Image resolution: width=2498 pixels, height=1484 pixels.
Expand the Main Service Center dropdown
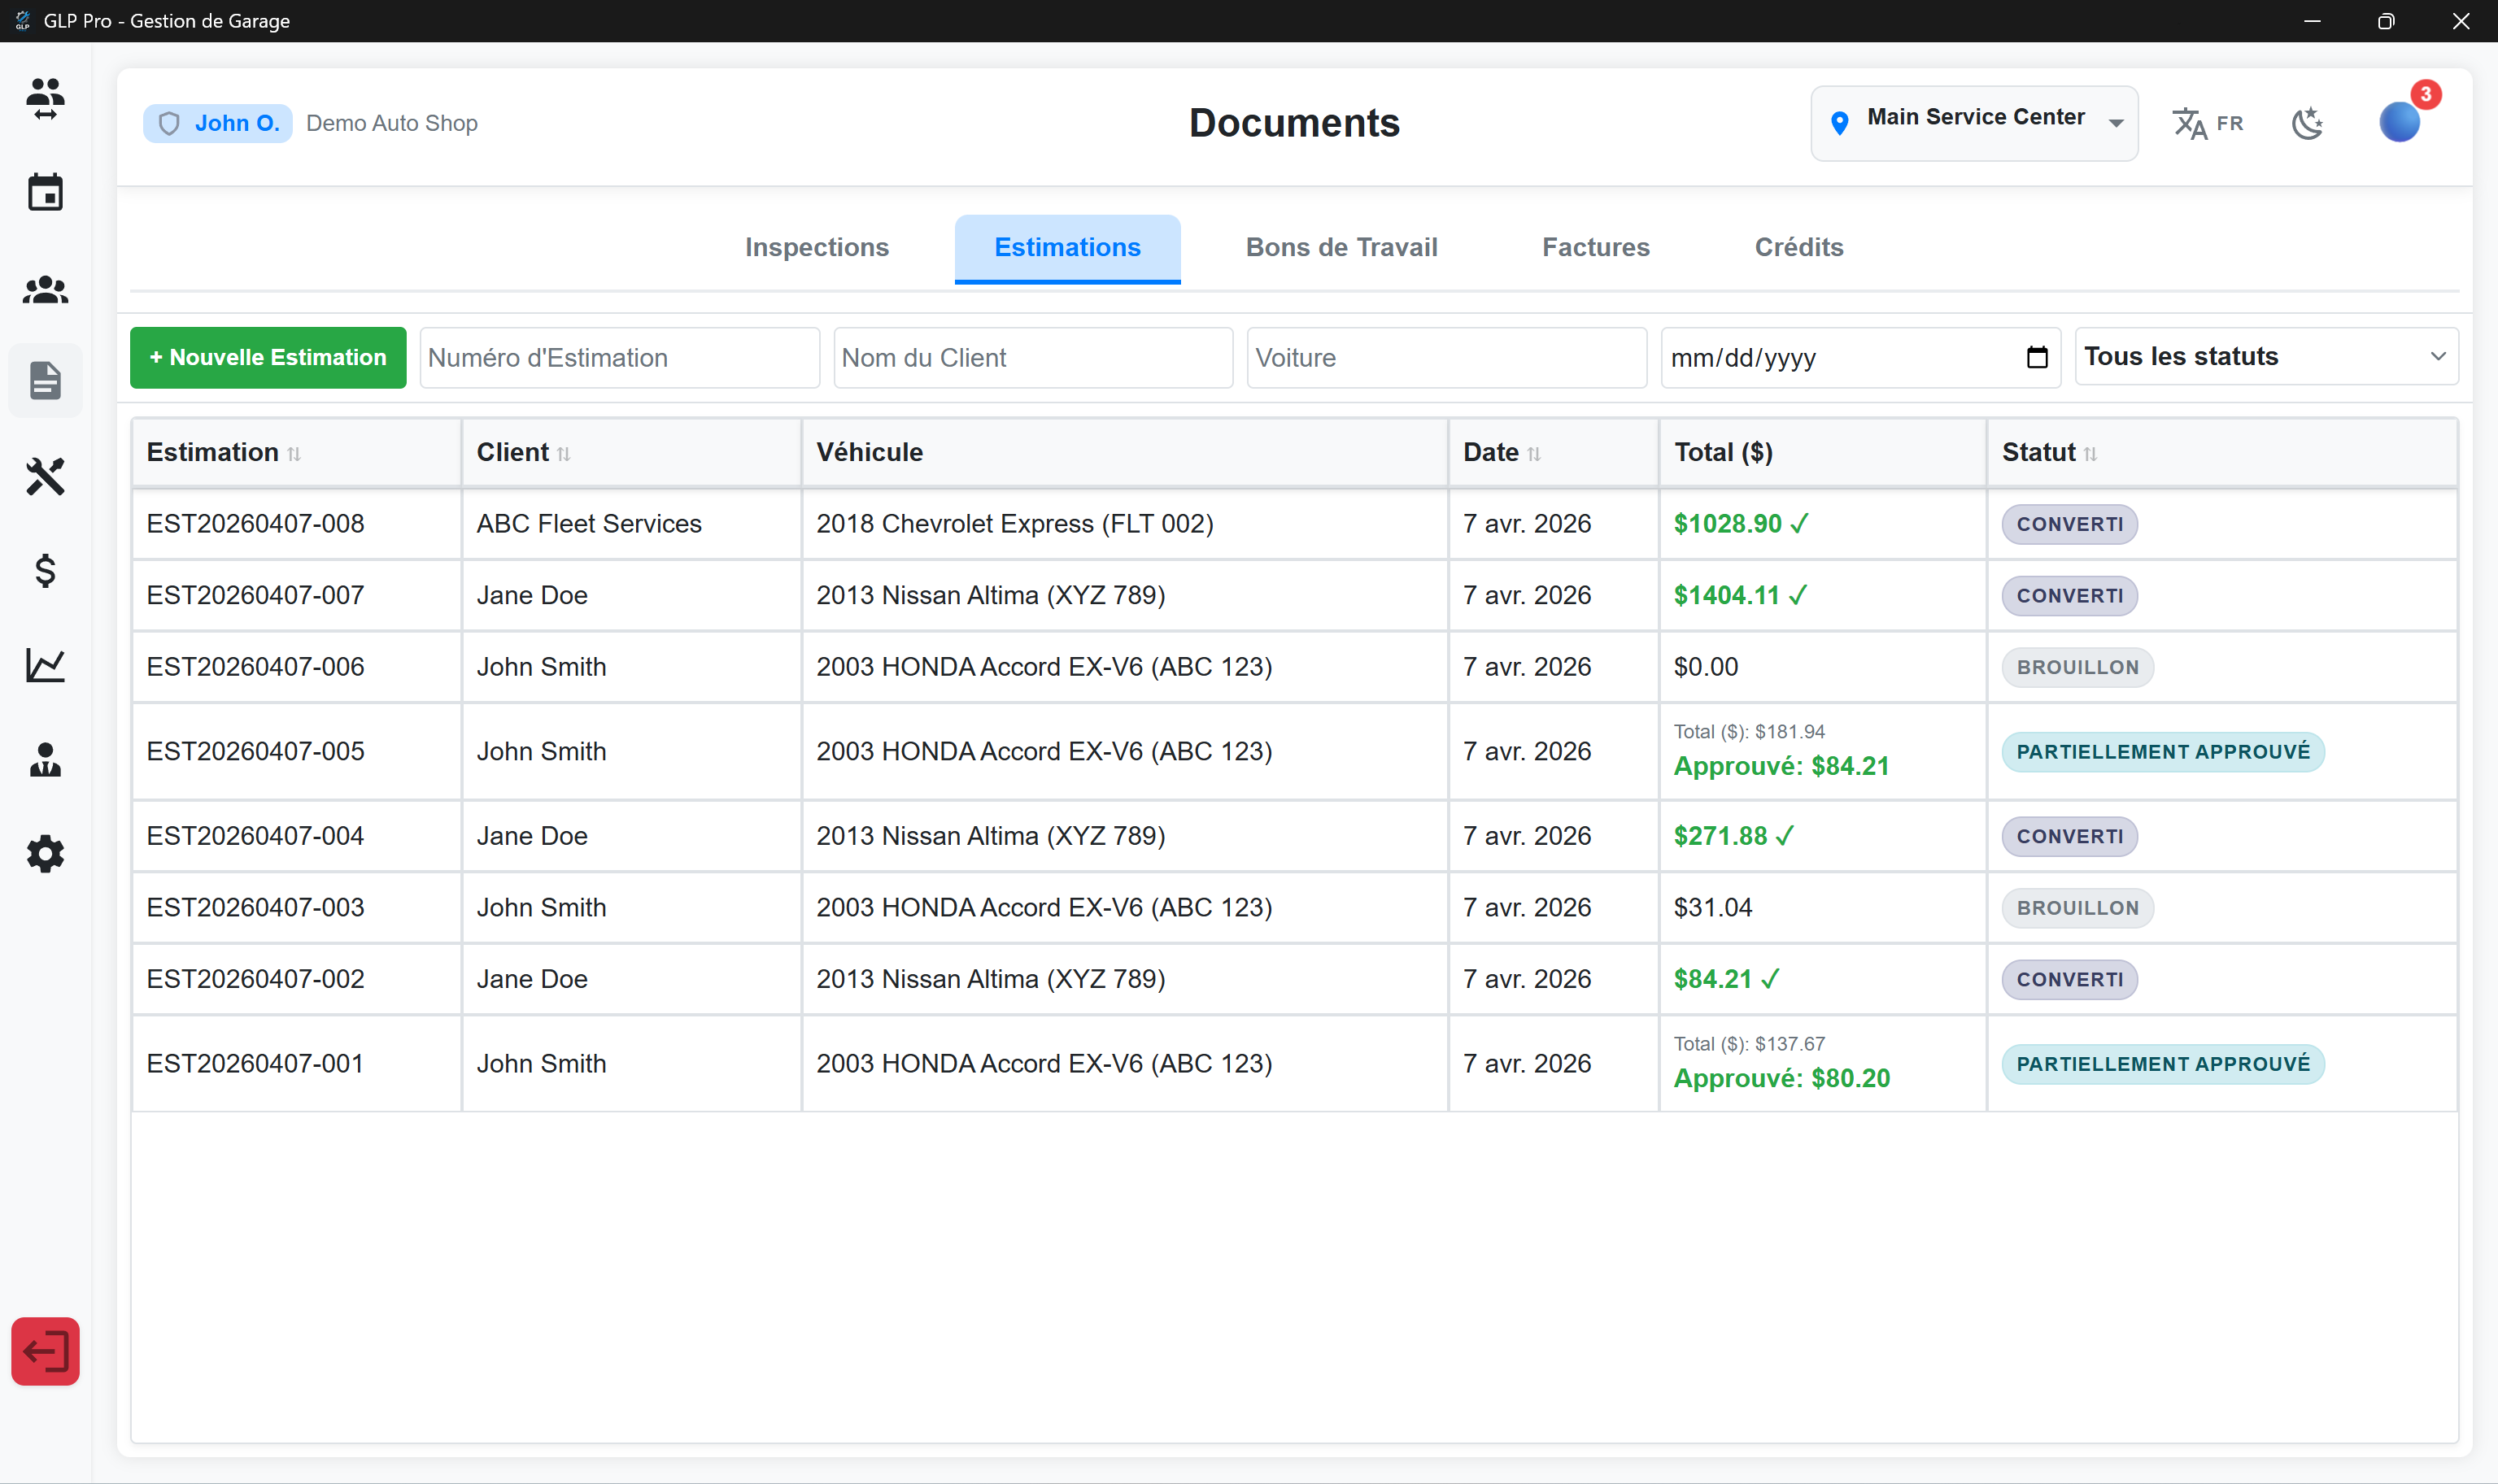point(1974,123)
